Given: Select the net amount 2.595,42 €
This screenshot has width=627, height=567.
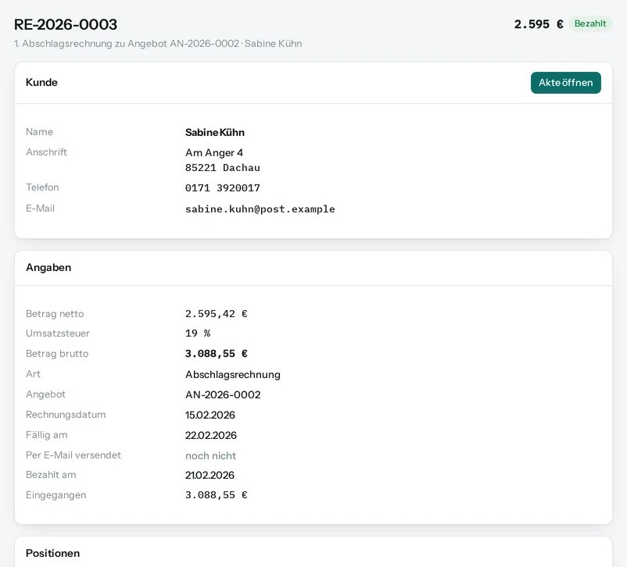Looking at the screenshot, I should point(216,314).
